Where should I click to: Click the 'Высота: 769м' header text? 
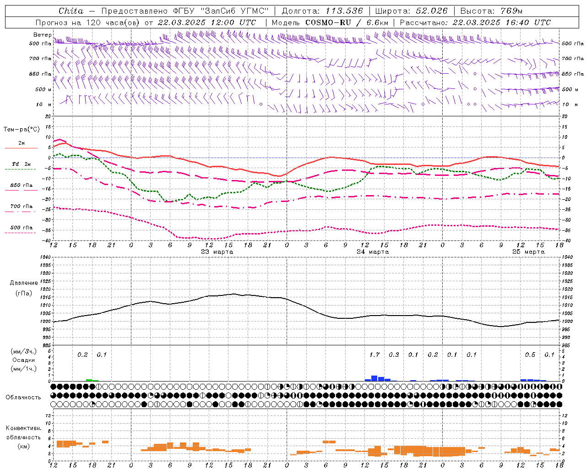click(x=492, y=11)
